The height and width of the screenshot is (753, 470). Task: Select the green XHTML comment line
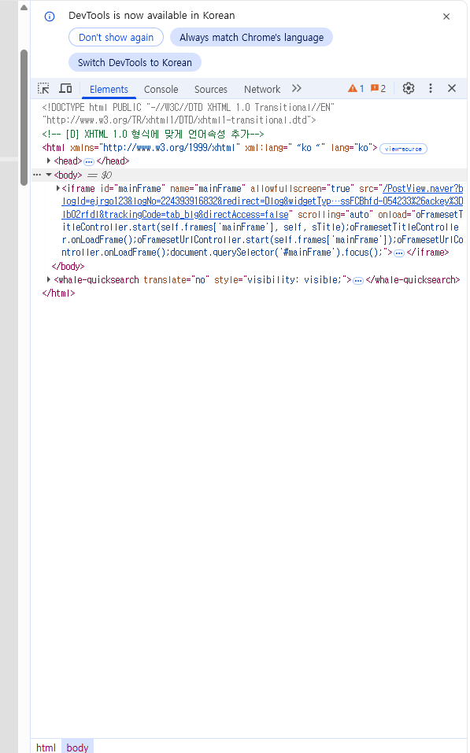coord(153,134)
